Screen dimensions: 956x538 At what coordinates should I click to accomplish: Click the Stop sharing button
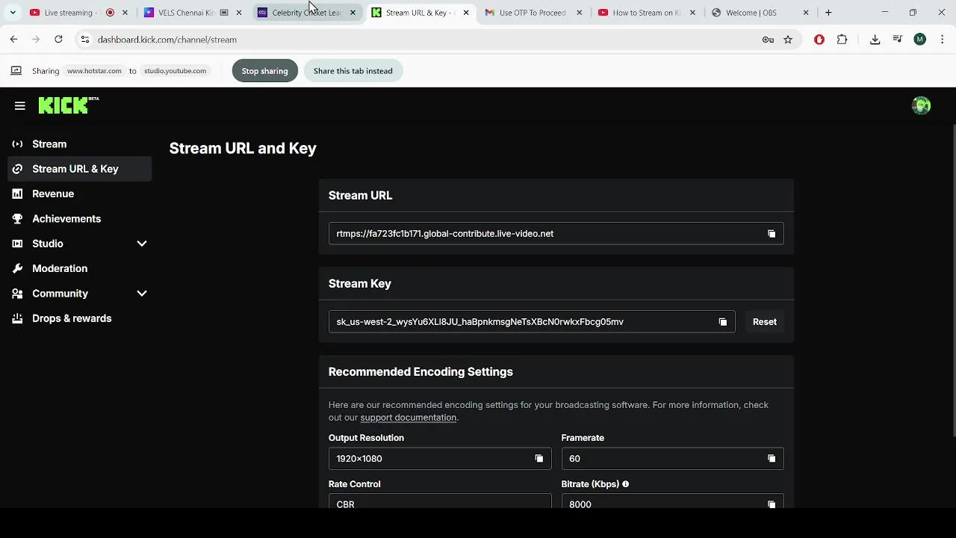coord(264,71)
